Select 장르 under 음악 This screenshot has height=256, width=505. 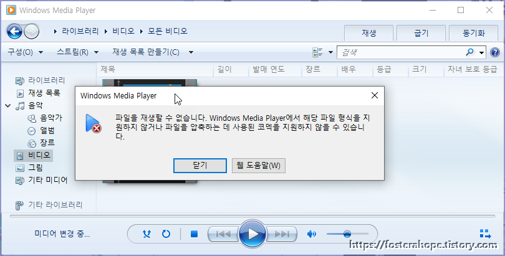tap(41, 143)
